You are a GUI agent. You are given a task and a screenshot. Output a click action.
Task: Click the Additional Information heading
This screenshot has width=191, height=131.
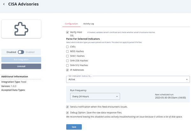(x=15, y=76)
